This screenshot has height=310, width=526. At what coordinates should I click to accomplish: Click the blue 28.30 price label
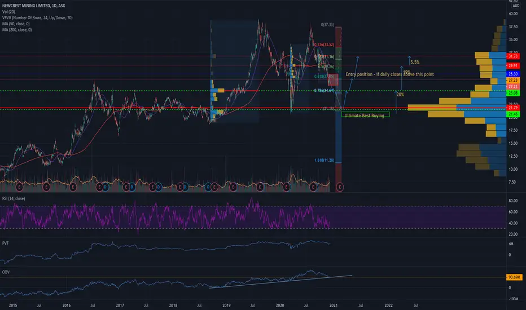513,74
